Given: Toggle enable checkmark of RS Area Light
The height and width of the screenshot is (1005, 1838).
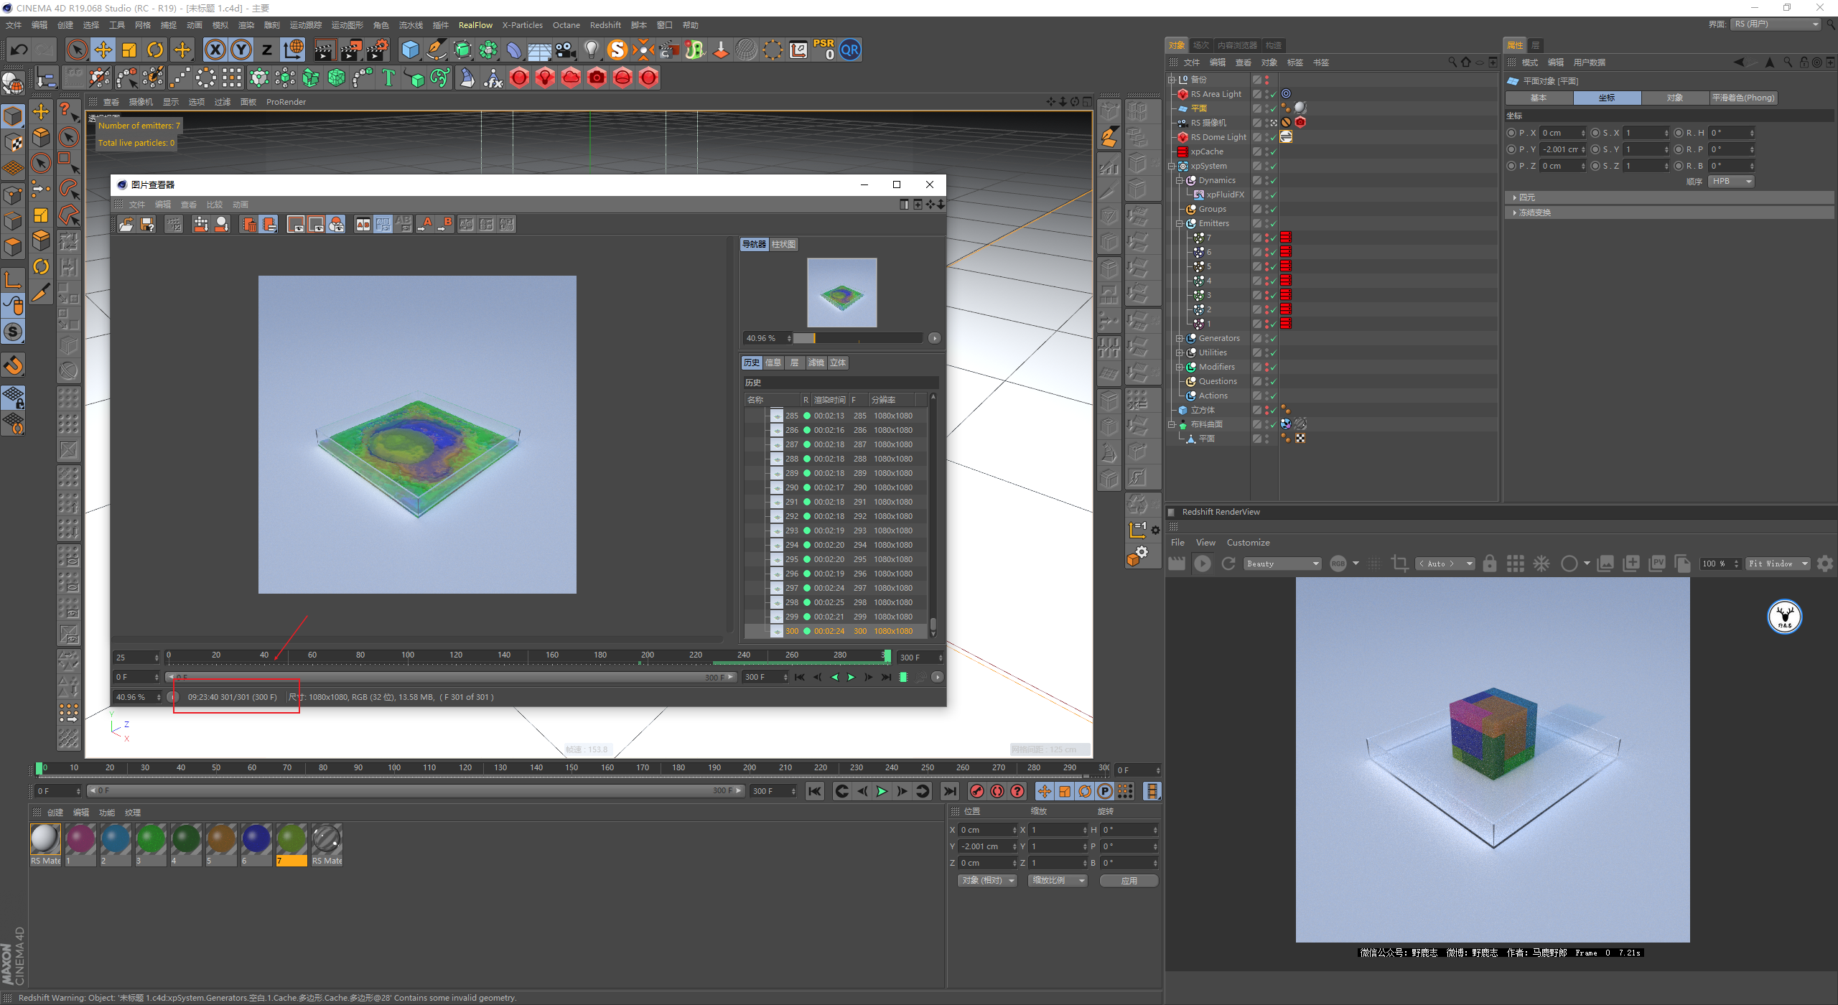Looking at the screenshot, I should 1274,94.
